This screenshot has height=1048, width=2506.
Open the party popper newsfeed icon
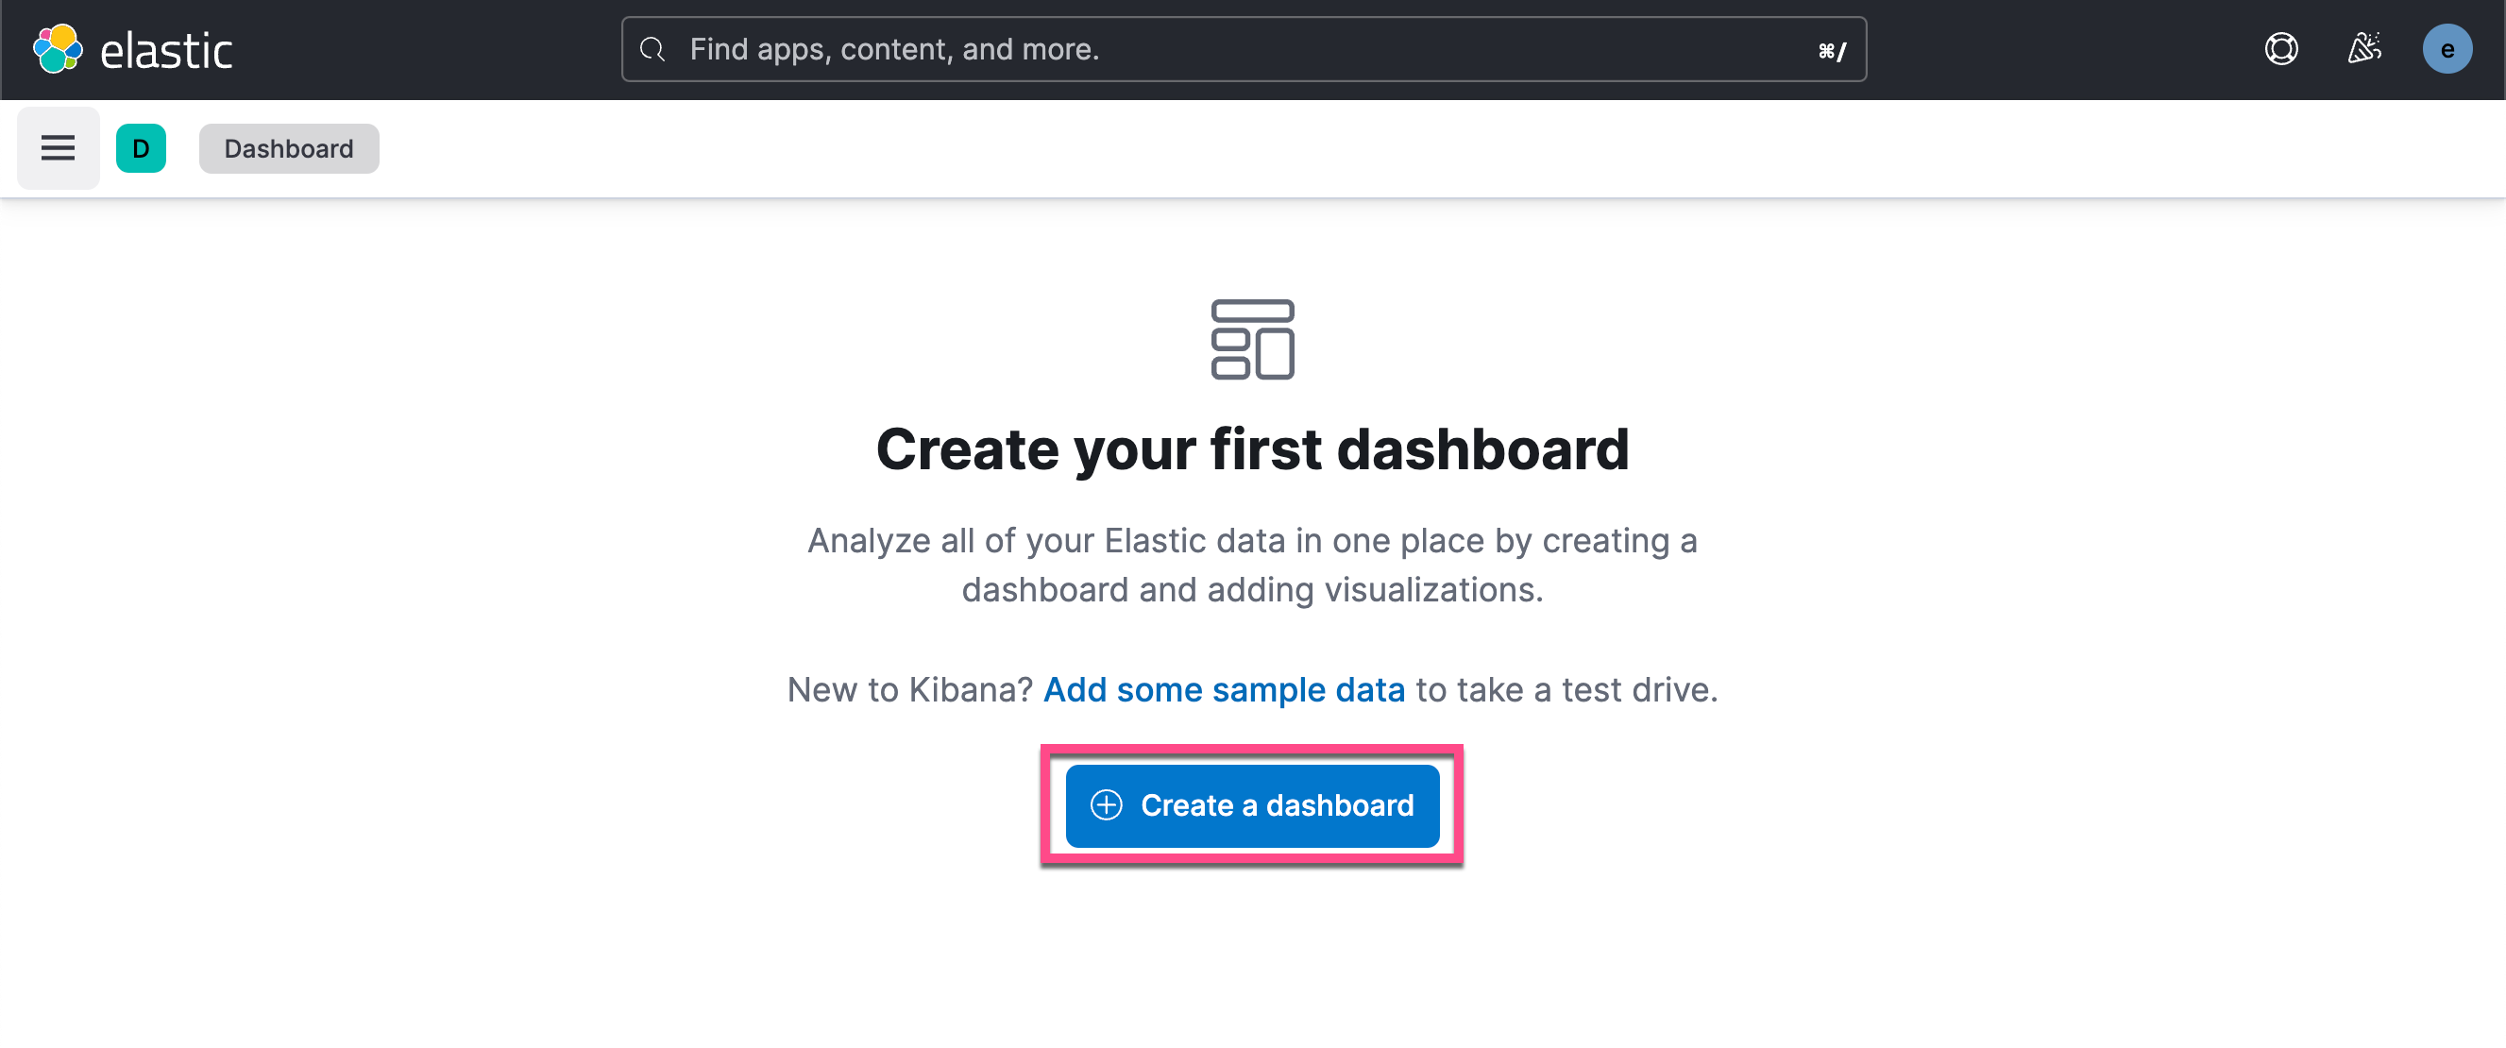click(2364, 49)
